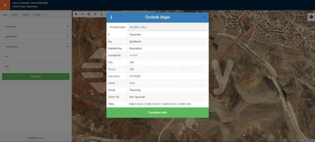The width and height of the screenshot is (315, 142).
Task: Open the three-dot menu in Öznitelik Bilgisi dialog
Action: [x=111, y=17]
